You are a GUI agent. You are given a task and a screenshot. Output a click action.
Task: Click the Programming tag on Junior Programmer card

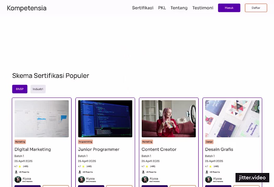pos(85,142)
